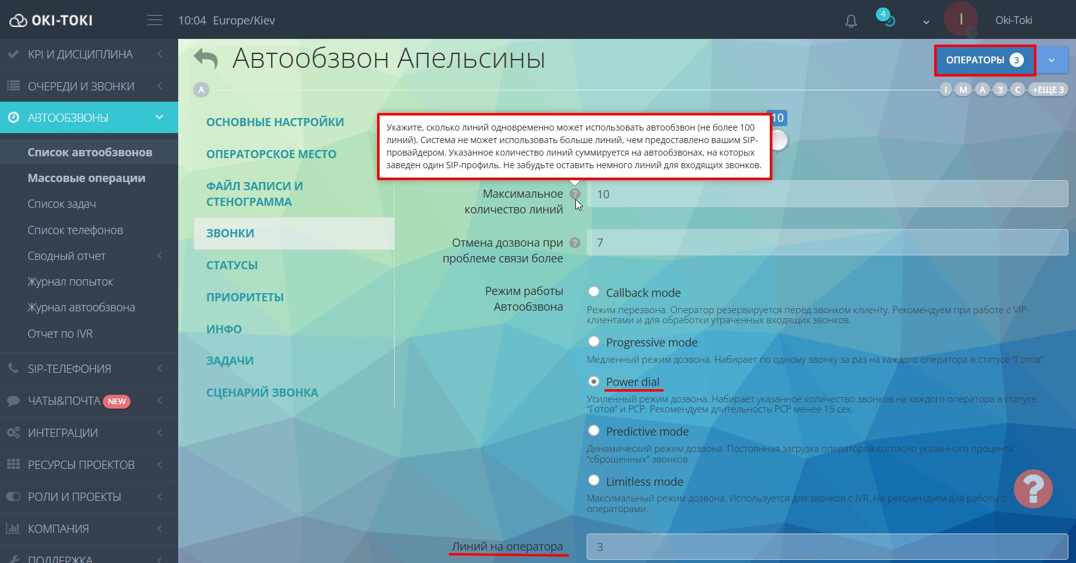This screenshot has width=1076, height=563.
Task: Click the phone icon of SIP-ТЕЛЕФОНИЯ
Action: click(x=13, y=368)
